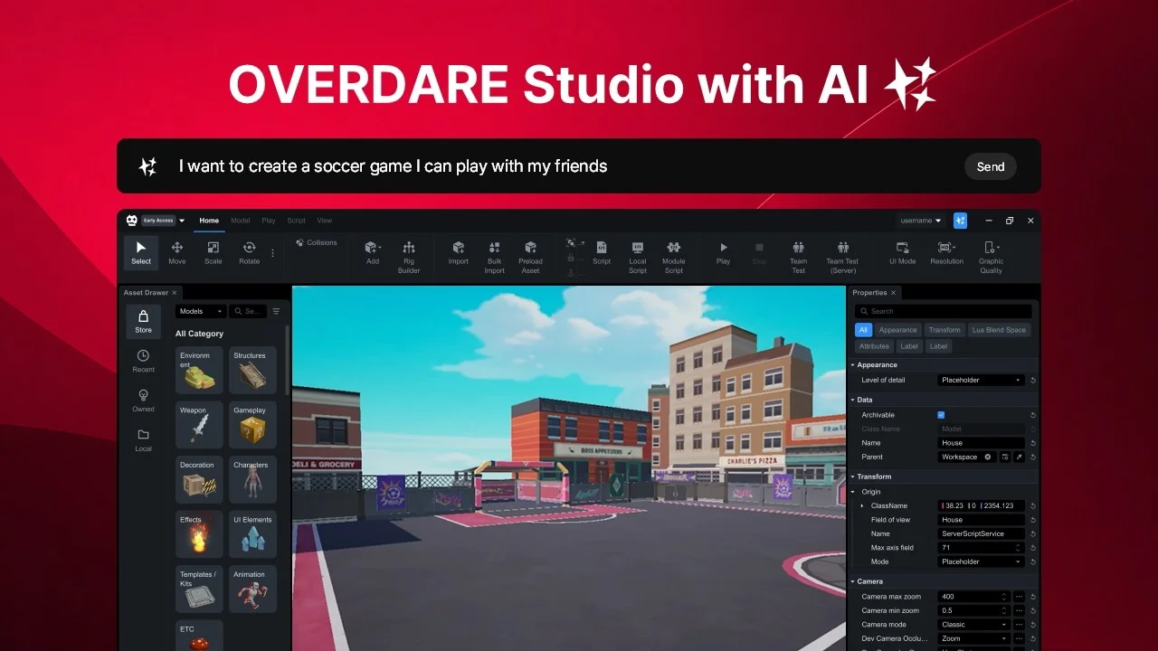
Task: Show Owned assets
Action: pos(143,401)
